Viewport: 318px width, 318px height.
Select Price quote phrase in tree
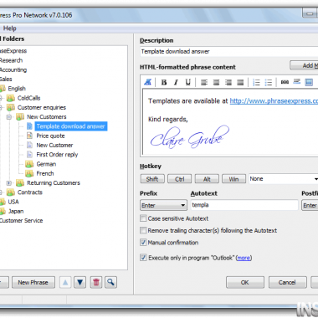point(50,136)
